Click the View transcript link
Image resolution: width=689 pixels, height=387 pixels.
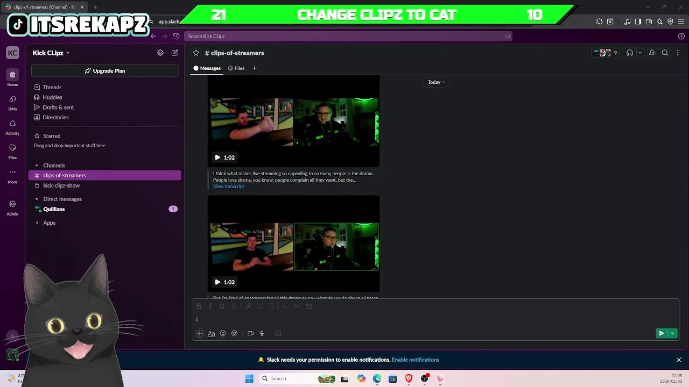229,187
